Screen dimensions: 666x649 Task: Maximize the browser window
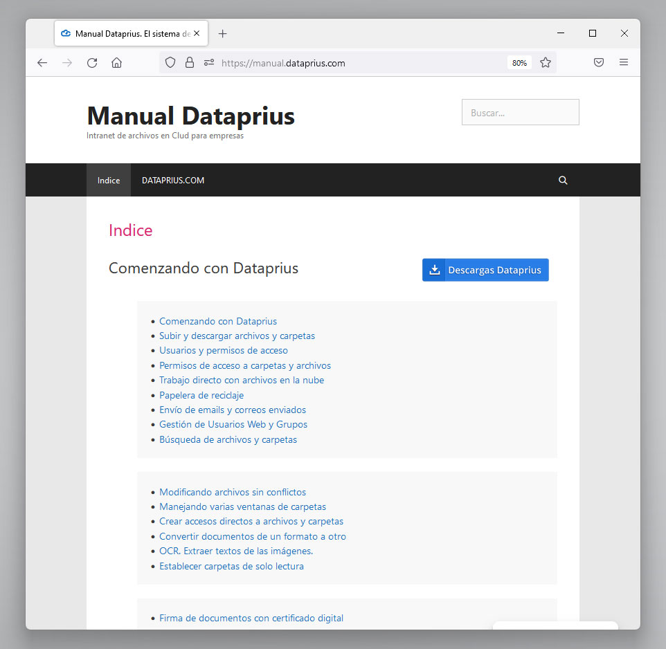pos(593,33)
